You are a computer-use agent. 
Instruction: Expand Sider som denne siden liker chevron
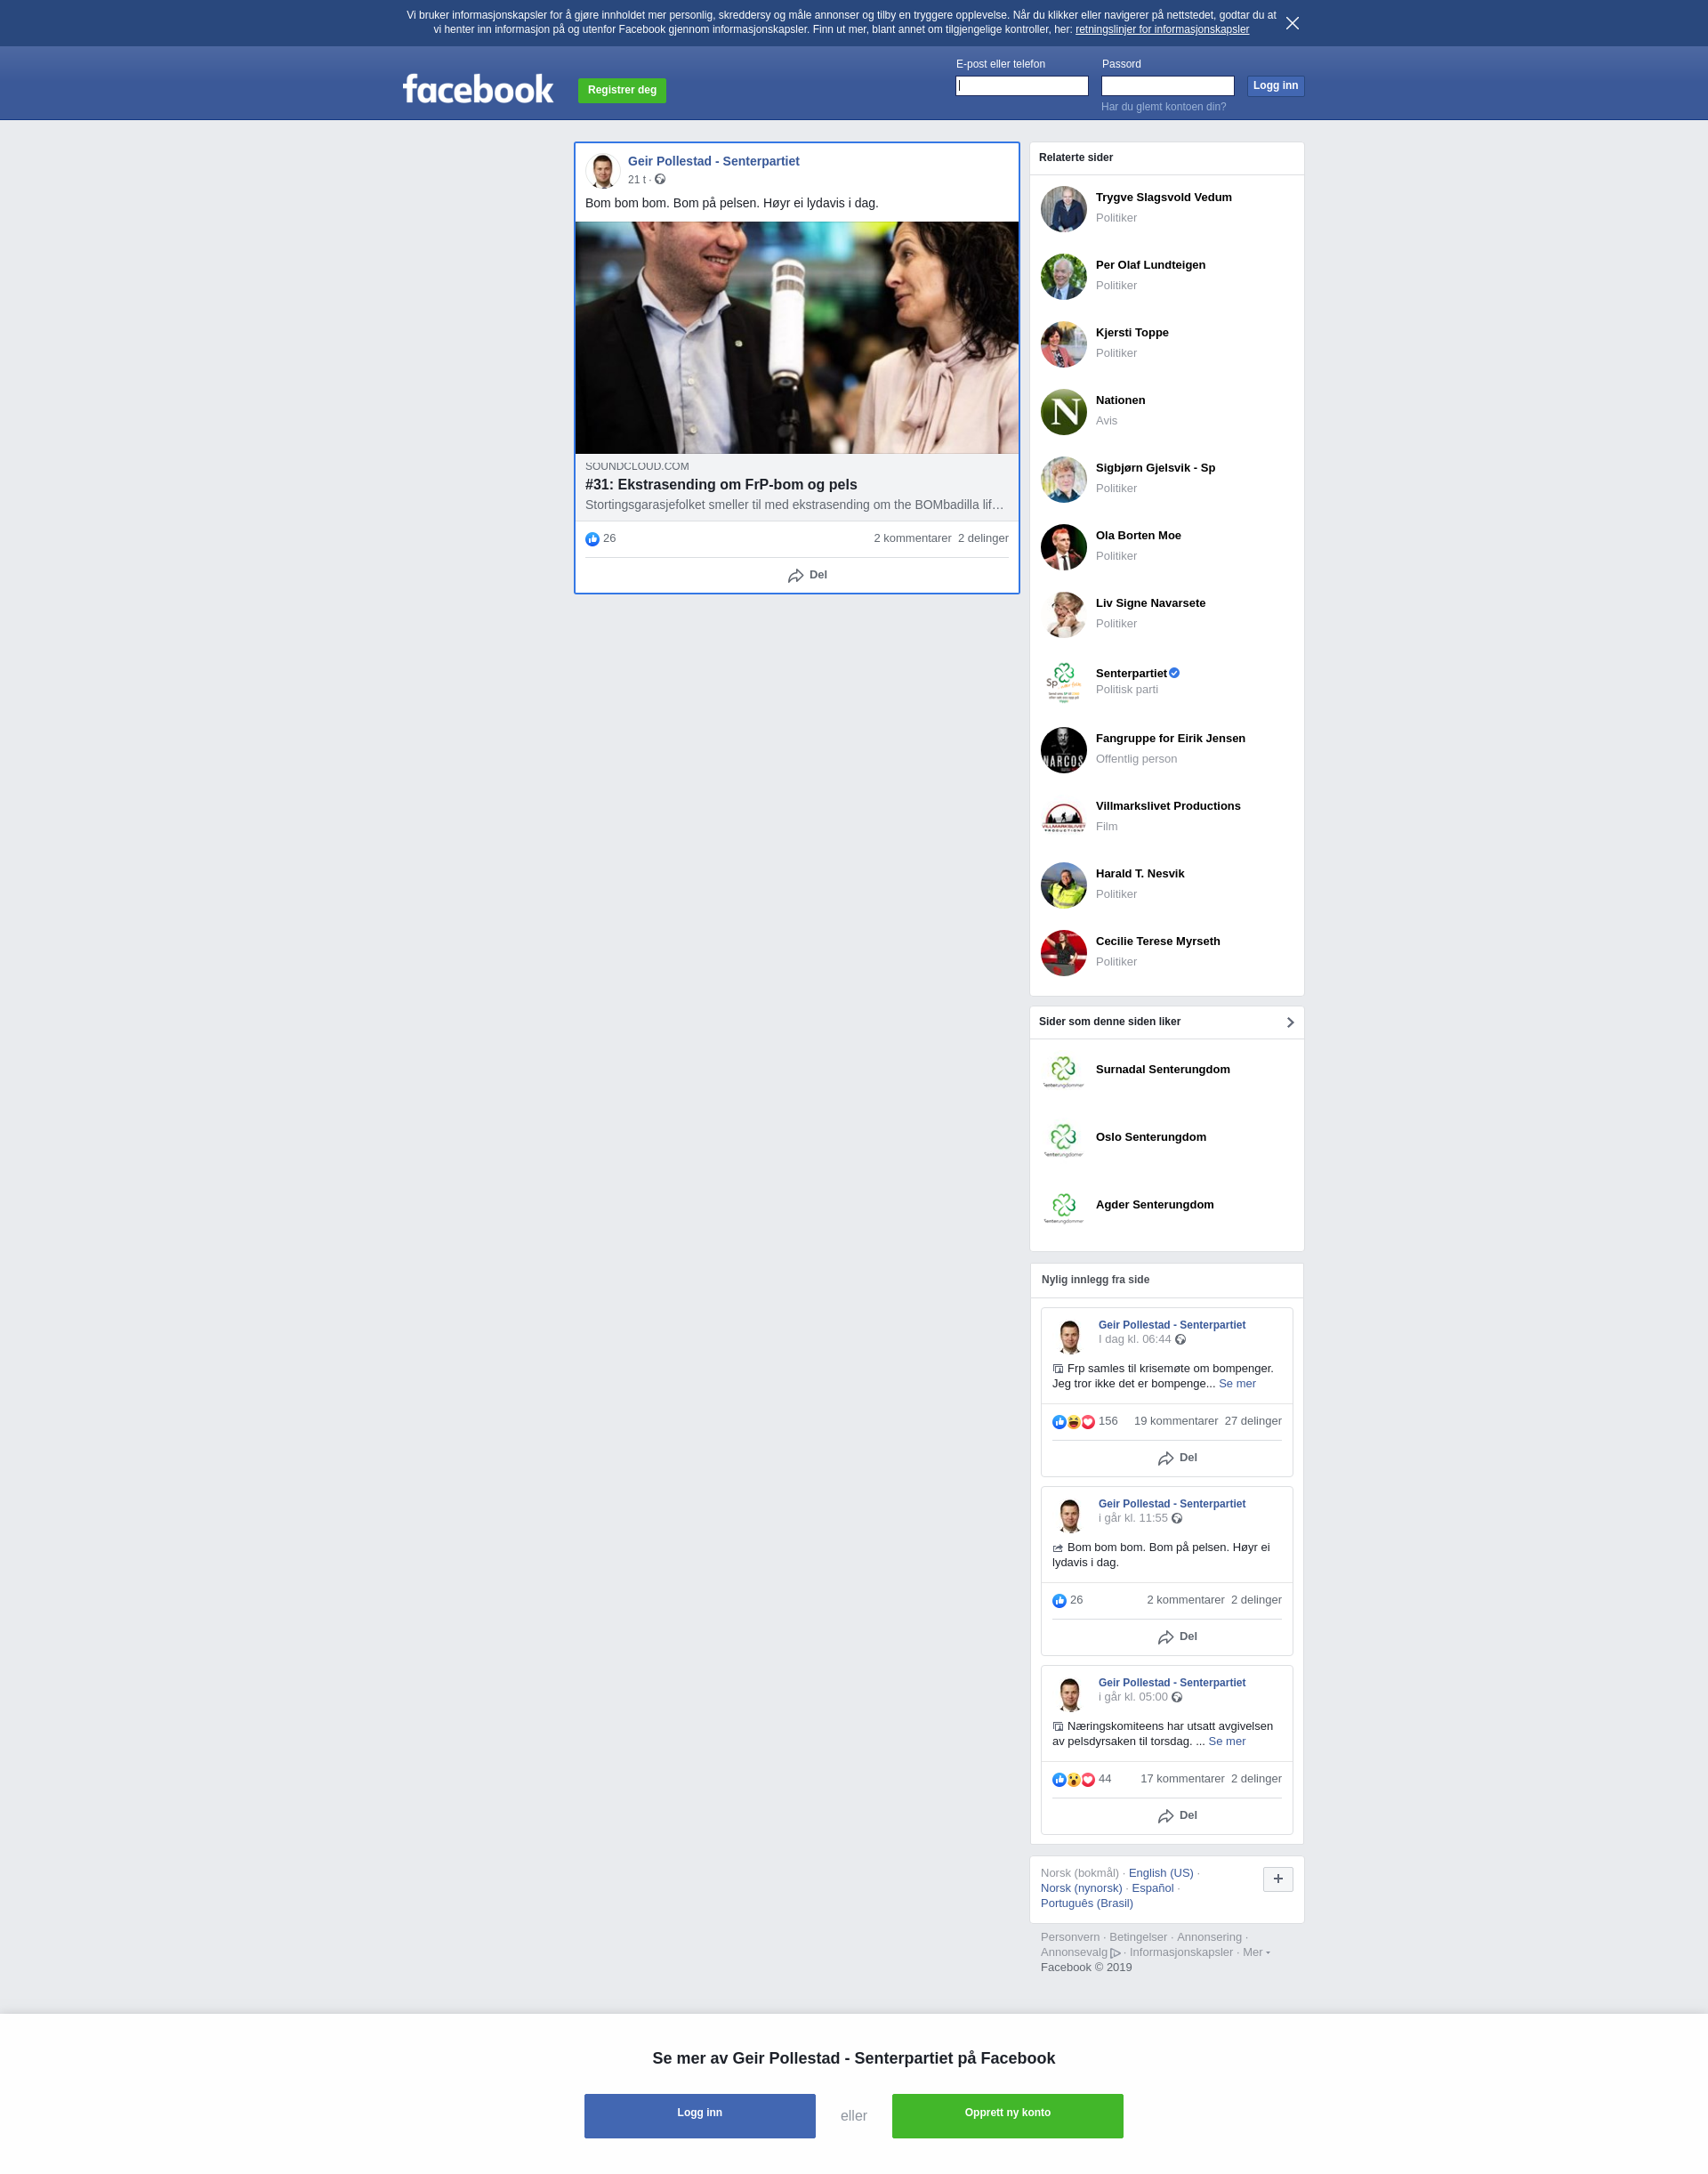[1290, 1022]
